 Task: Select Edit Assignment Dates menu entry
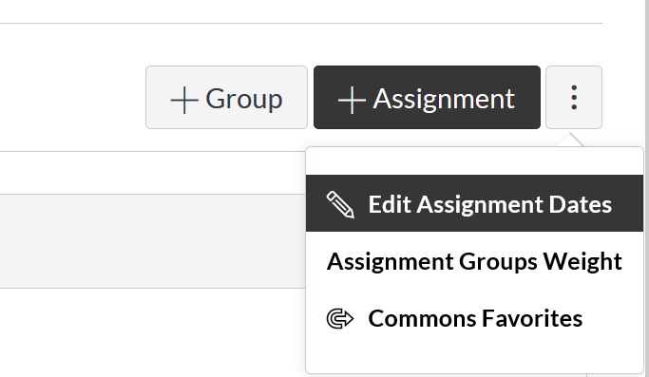tap(475, 203)
